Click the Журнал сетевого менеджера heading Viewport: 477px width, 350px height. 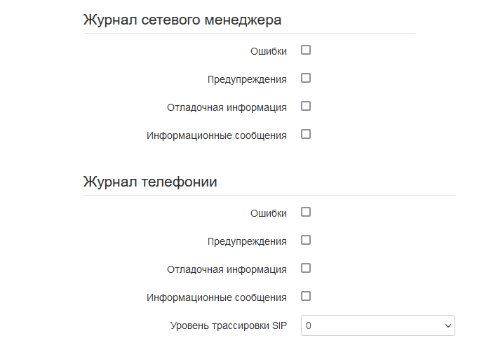click(x=182, y=20)
